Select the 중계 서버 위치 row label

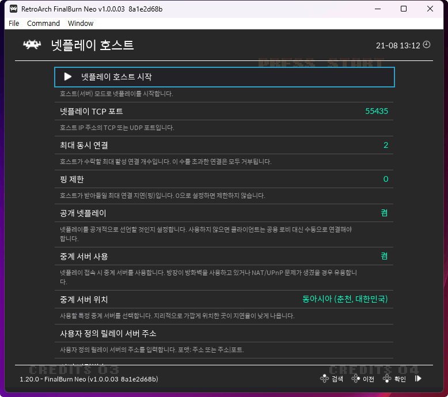point(84,299)
